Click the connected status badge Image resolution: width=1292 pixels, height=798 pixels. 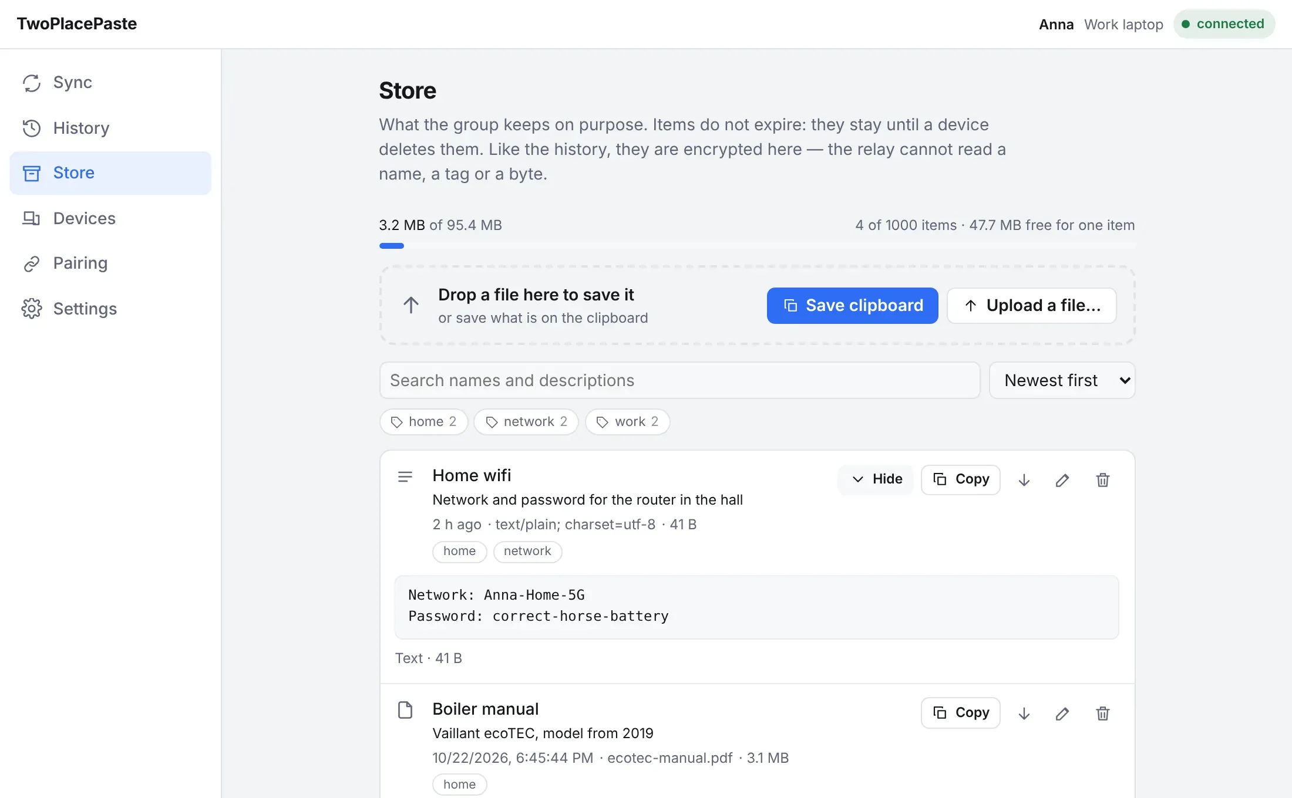pos(1224,24)
